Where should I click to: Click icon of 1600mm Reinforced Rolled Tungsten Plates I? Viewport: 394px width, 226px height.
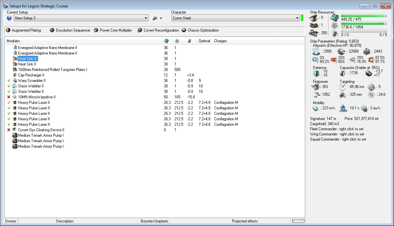(x=15, y=70)
